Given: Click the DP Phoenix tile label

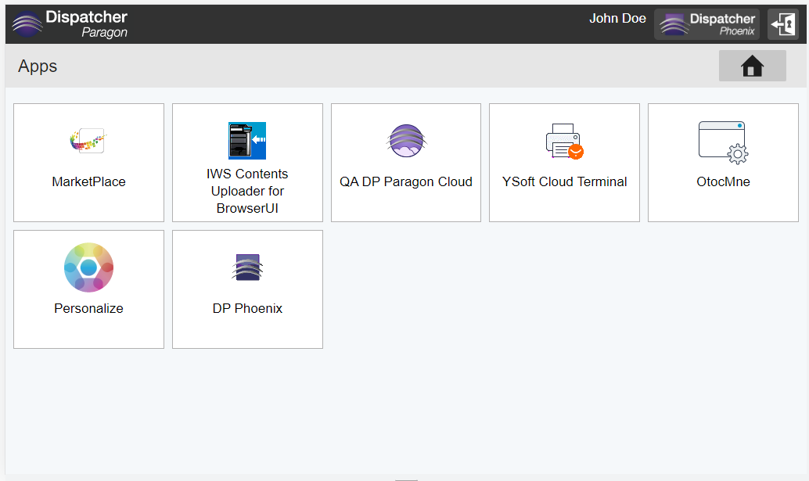Looking at the screenshot, I should click(x=247, y=308).
